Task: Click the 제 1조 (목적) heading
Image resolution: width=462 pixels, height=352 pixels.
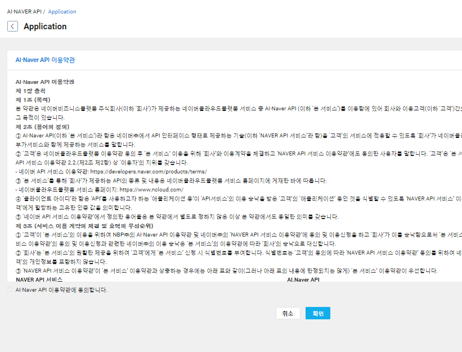Action: pos(33,100)
